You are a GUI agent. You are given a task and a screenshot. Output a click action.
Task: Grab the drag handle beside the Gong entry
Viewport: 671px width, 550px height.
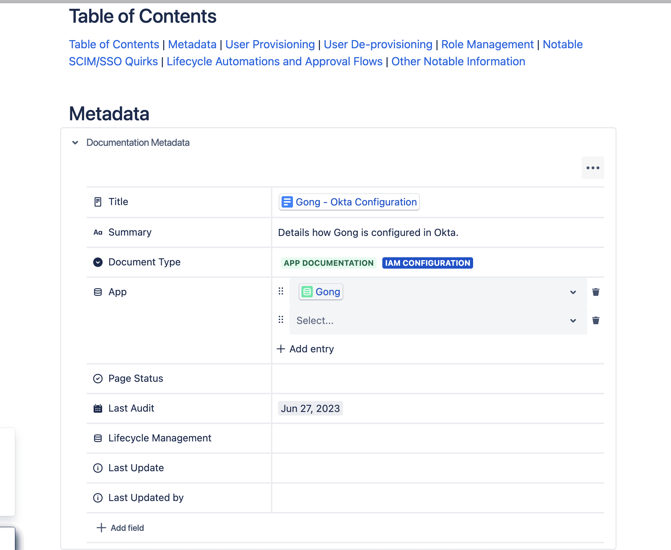point(281,291)
